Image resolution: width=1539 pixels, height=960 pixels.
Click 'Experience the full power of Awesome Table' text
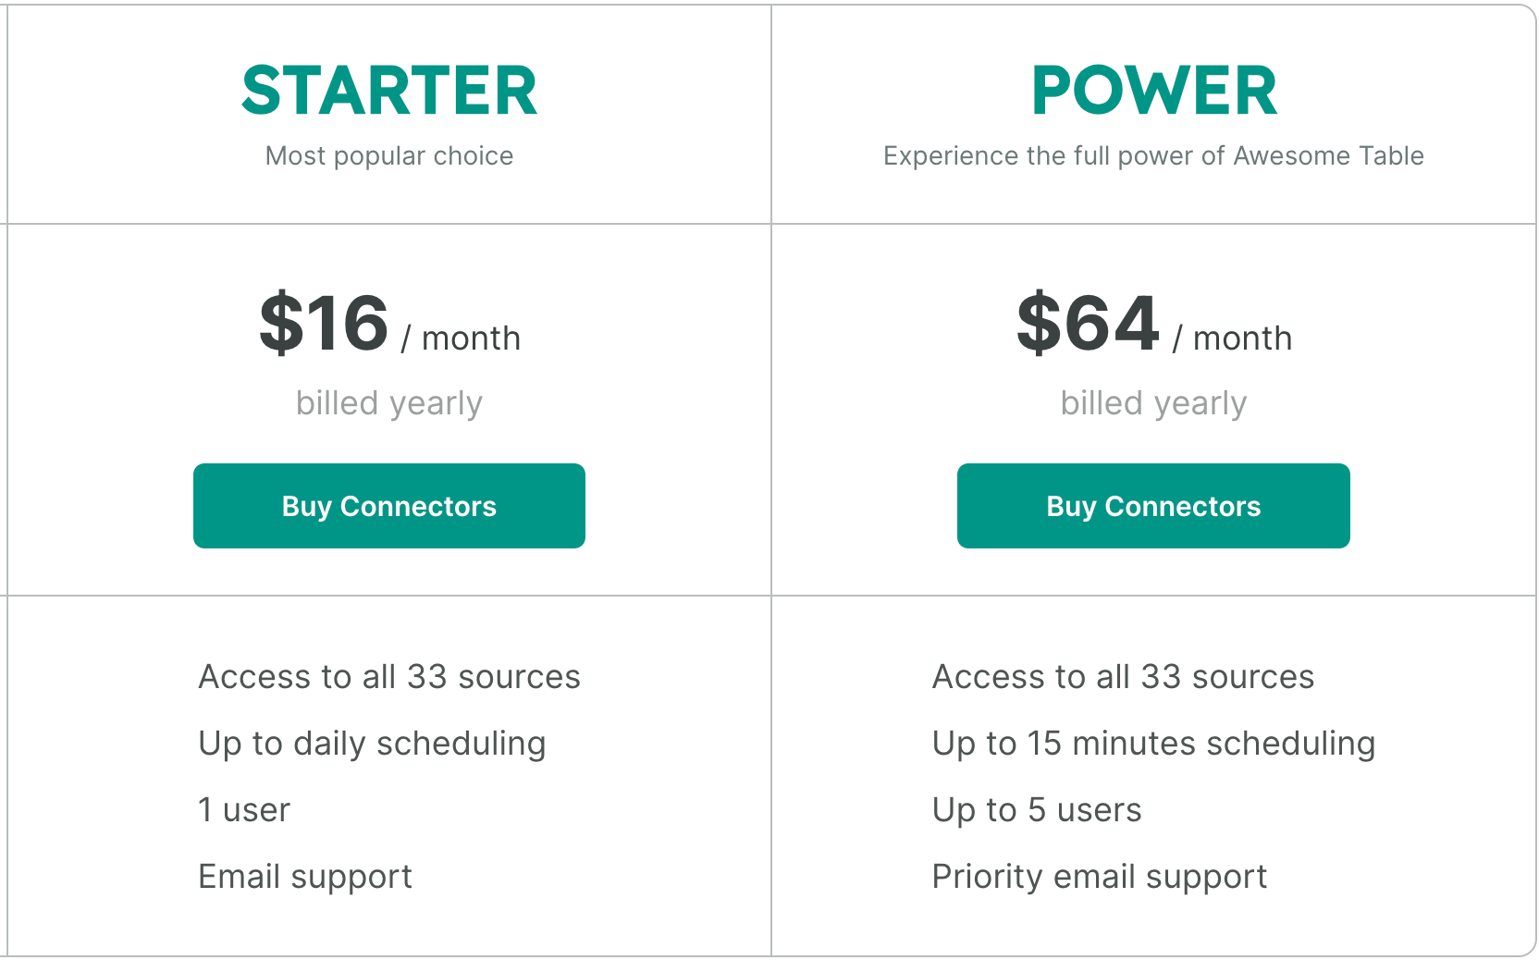click(x=1153, y=155)
